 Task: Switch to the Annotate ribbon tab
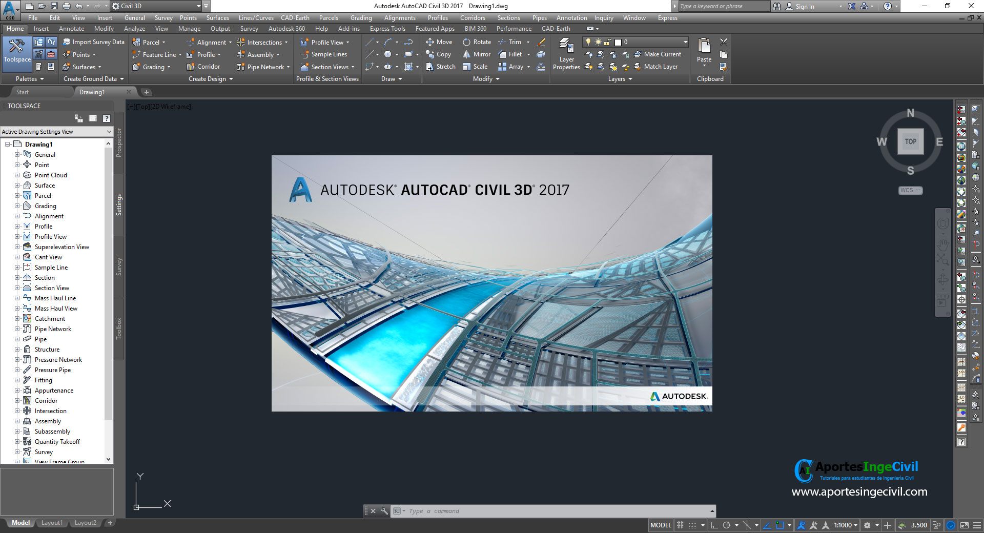[x=71, y=28]
